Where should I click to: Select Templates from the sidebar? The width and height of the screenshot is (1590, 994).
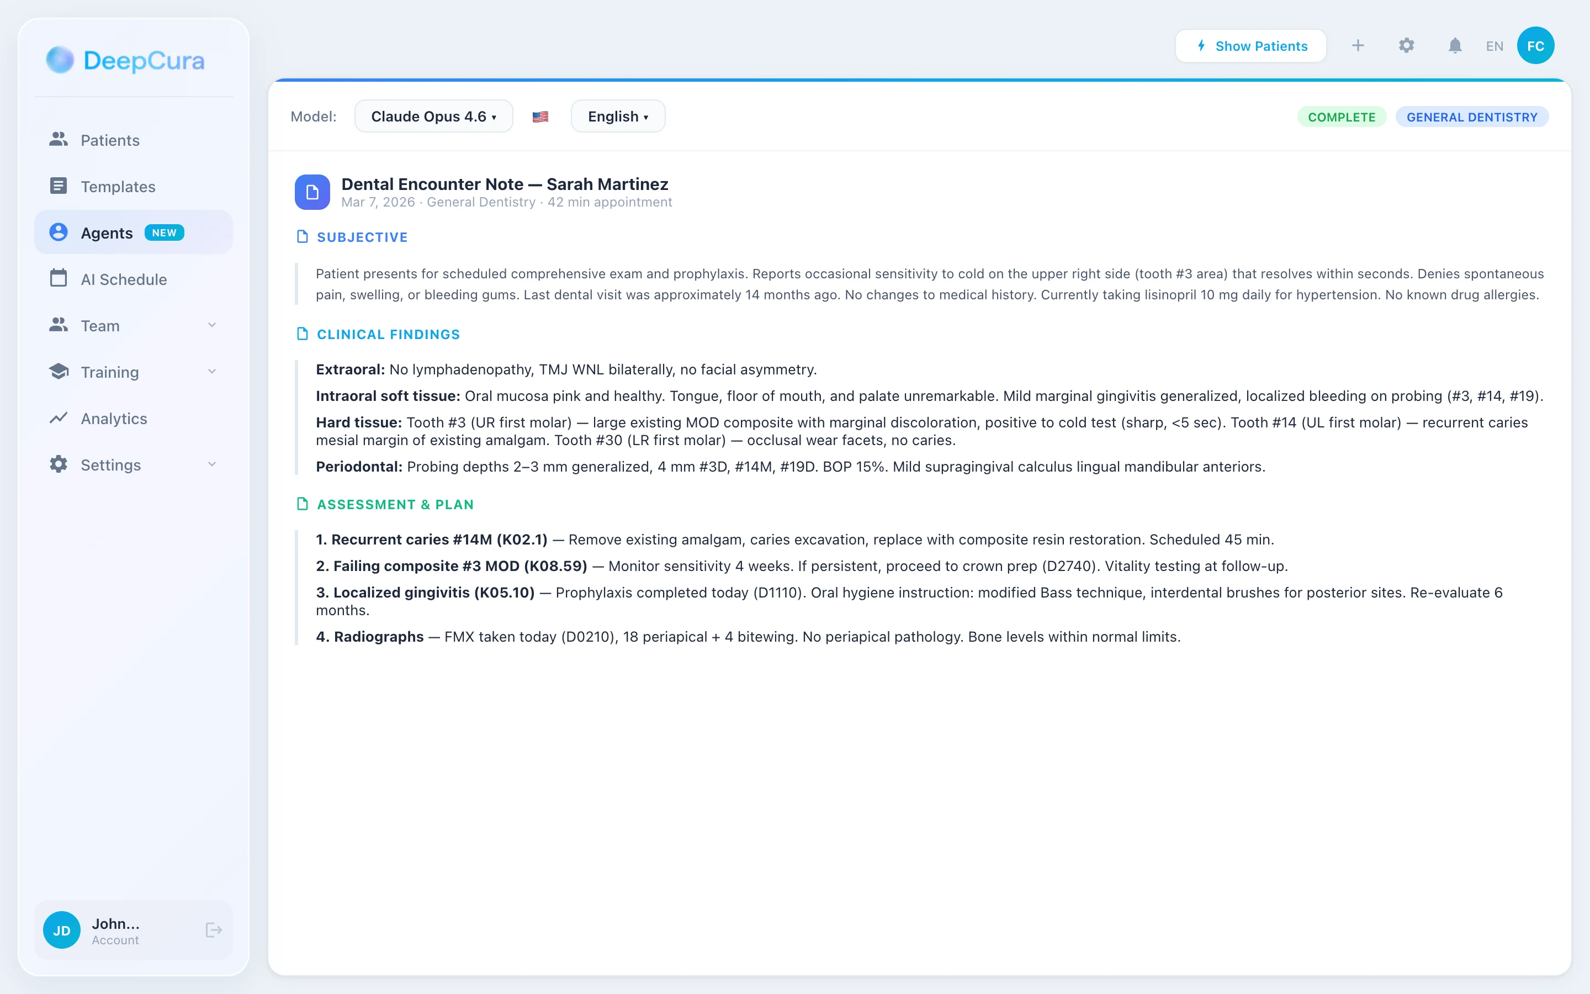pos(118,186)
